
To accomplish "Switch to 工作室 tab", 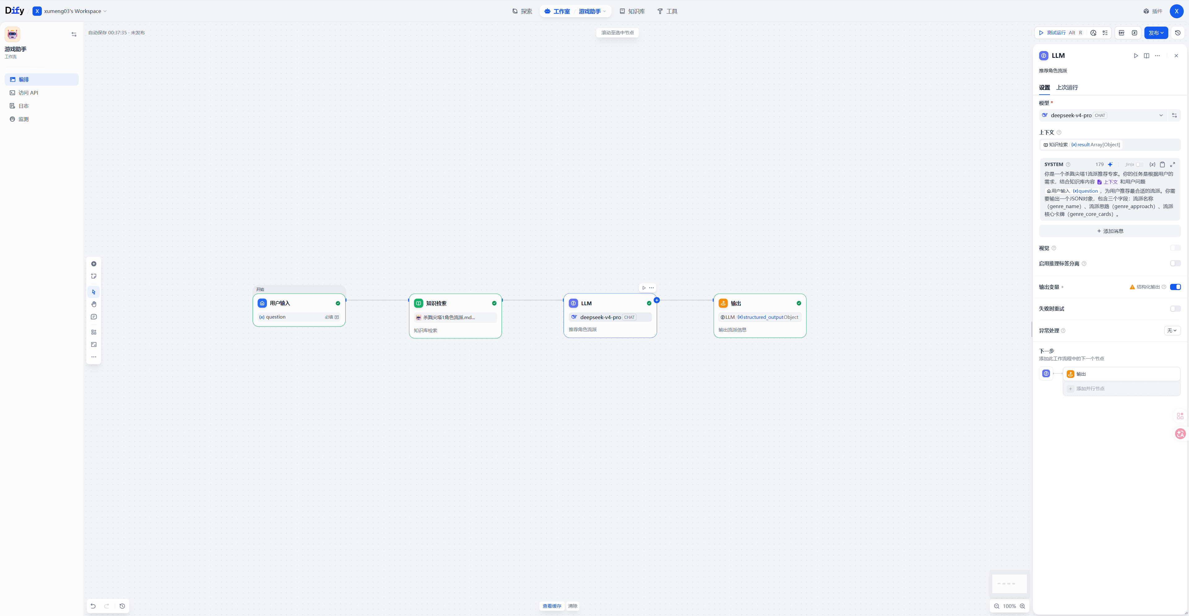I will (557, 11).
